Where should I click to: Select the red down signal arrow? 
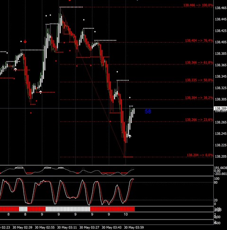click(25, 42)
